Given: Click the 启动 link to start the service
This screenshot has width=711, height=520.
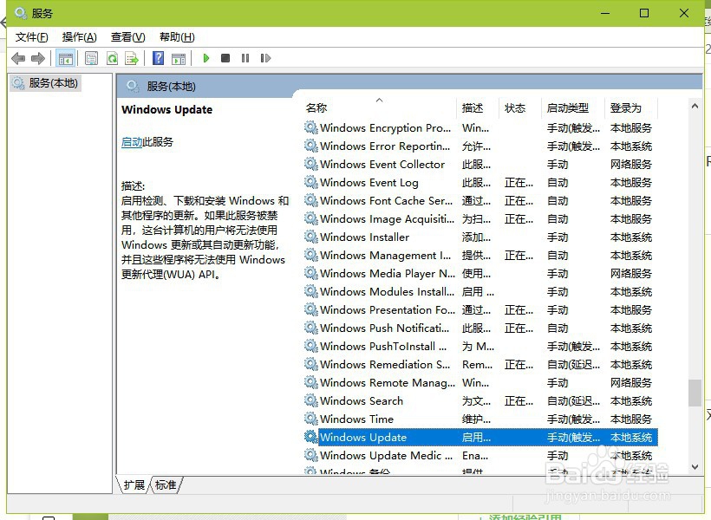Looking at the screenshot, I should coord(132,142).
